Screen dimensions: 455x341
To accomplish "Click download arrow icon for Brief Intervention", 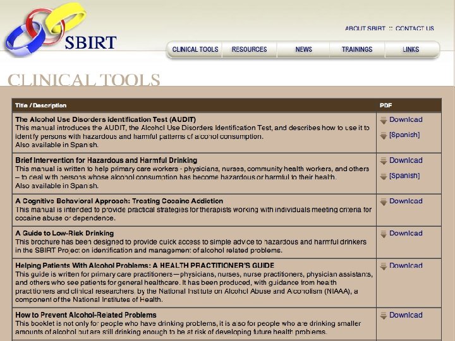I will click(x=384, y=161).
